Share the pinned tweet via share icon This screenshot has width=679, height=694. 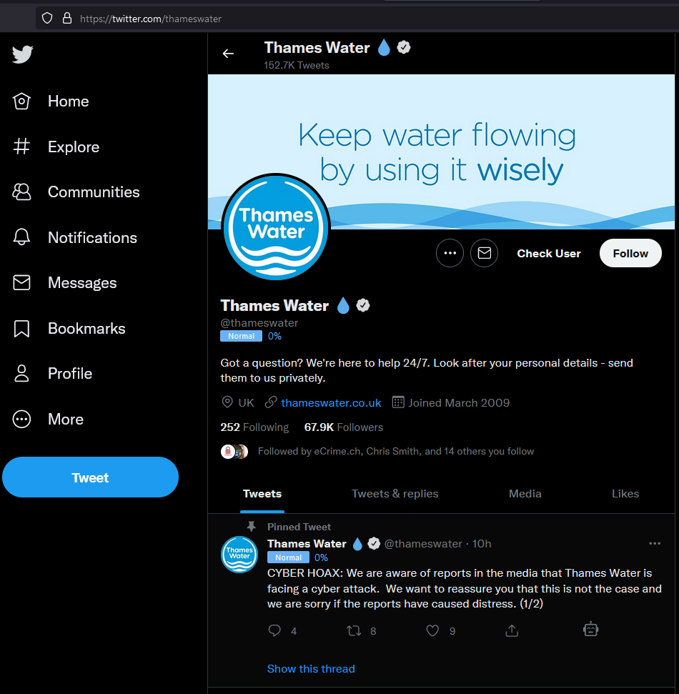pyautogui.click(x=512, y=630)
